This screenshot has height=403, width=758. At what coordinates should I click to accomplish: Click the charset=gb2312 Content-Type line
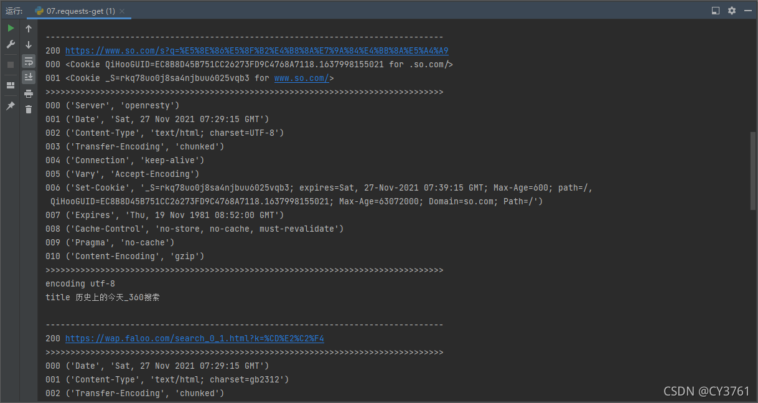[167, 380]
